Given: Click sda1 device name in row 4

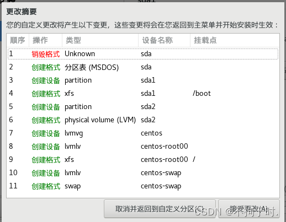Looking at the screenshot, I should 148,94.
